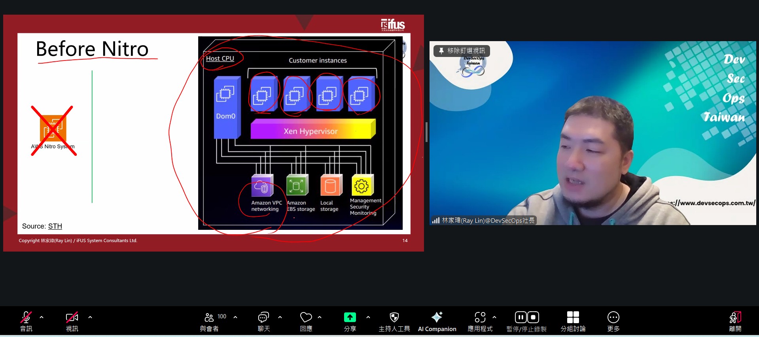Expand video options arrow
The image size is (759, 337).
pyautogui.click(x=90, y=317)
